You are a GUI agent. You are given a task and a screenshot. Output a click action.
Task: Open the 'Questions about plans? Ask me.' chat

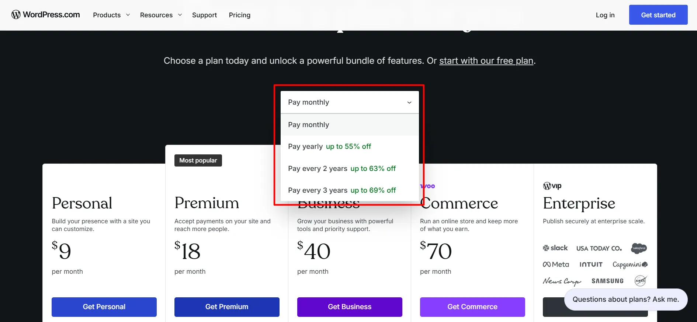click(x=626, y=300)
